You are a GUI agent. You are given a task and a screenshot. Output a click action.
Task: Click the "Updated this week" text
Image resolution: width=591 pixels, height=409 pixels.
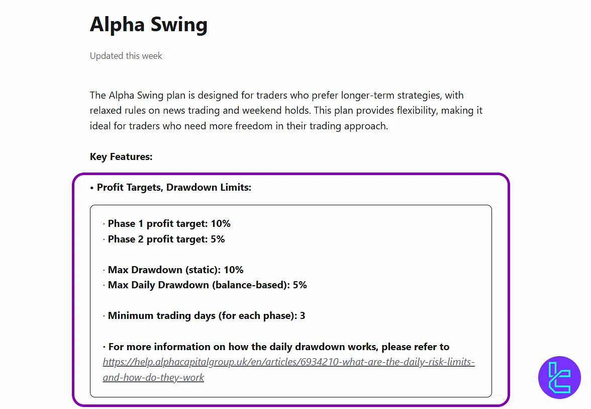coord(126,56)
